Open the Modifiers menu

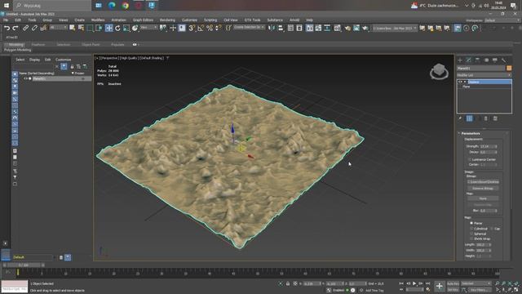pyautogui.click(x=98, y=20)
